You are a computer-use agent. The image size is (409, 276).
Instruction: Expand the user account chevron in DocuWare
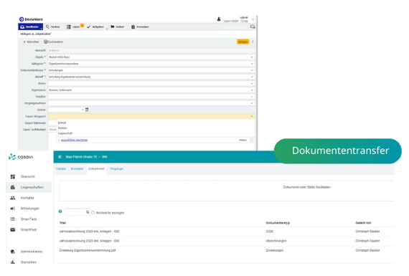tap(253, 19)
